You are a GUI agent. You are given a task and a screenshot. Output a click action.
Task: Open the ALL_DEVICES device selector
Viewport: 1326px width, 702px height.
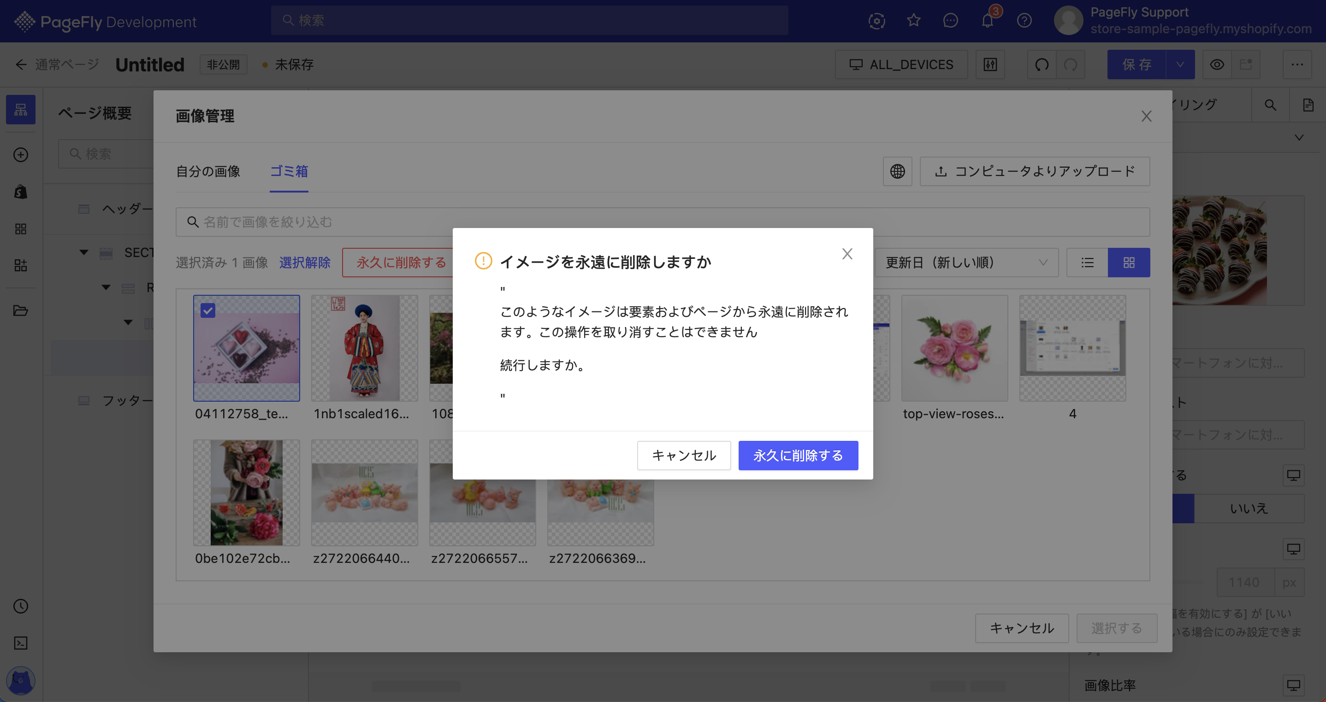tap(901, 64)
